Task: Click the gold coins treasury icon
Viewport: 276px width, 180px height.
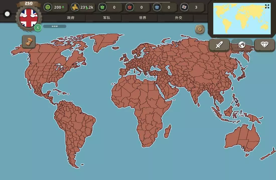Action: pos(75,7)
